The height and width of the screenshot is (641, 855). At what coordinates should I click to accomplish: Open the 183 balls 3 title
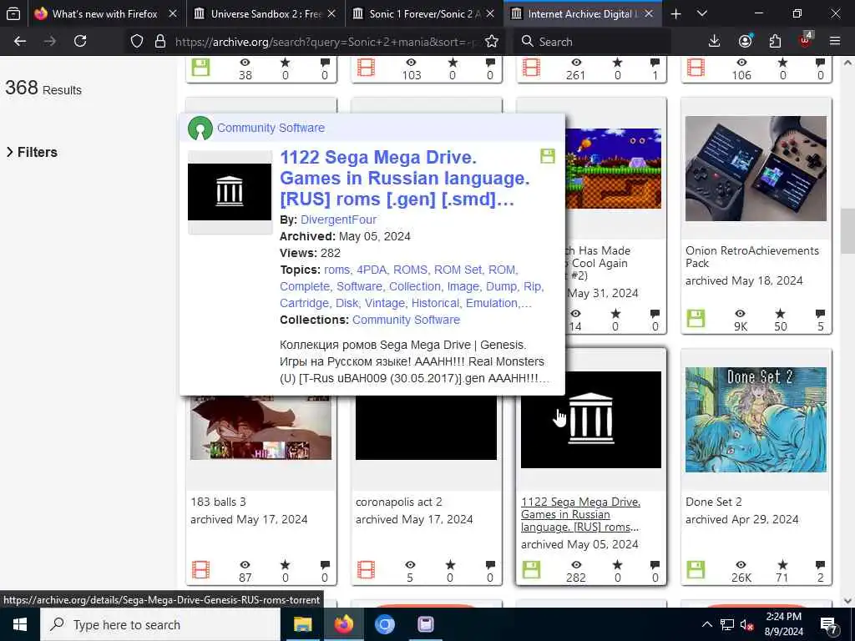218,502
